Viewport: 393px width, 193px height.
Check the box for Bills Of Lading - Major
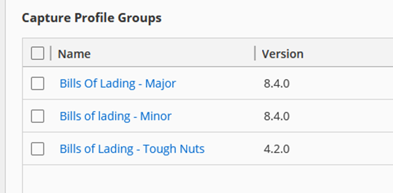(x=38, y=83)
